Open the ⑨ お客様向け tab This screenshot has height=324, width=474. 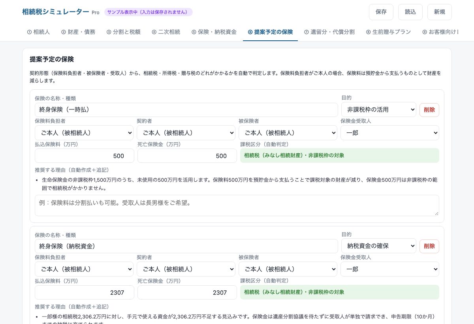click(440, 32)
